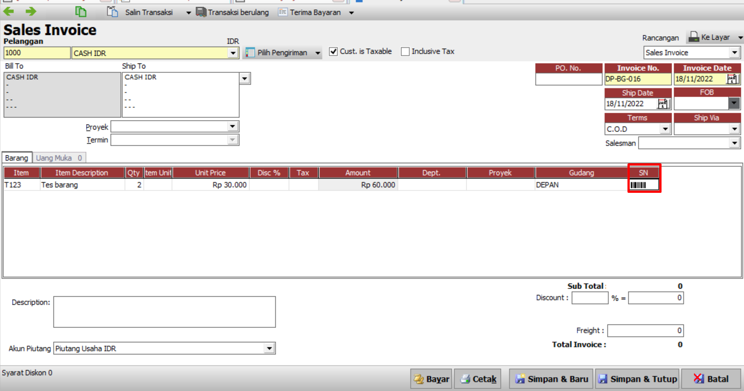Click quantity cell in T123 row
Screen dimensions: 744x391
point(134,185)
